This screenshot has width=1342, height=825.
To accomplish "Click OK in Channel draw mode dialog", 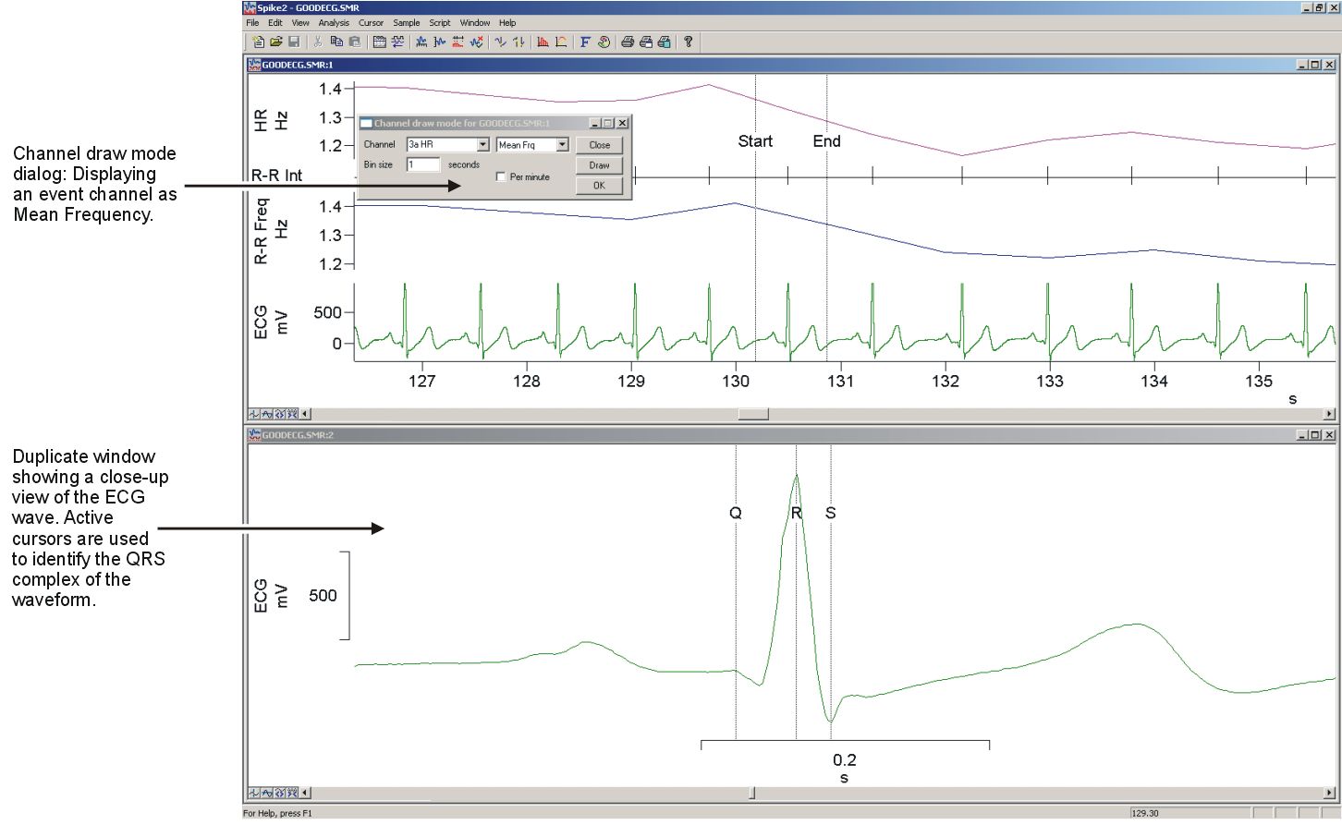I will coord(600,186).
